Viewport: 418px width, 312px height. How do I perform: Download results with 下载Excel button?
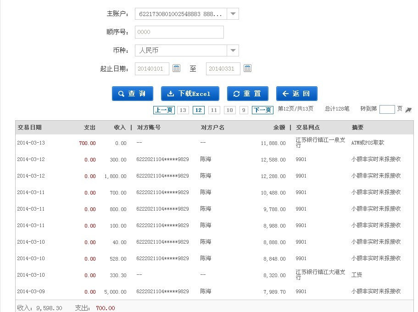[x=190, y=94]
